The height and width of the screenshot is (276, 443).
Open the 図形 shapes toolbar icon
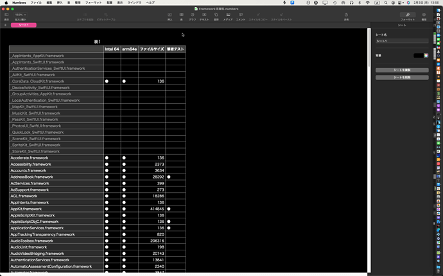tap(216, 15)
